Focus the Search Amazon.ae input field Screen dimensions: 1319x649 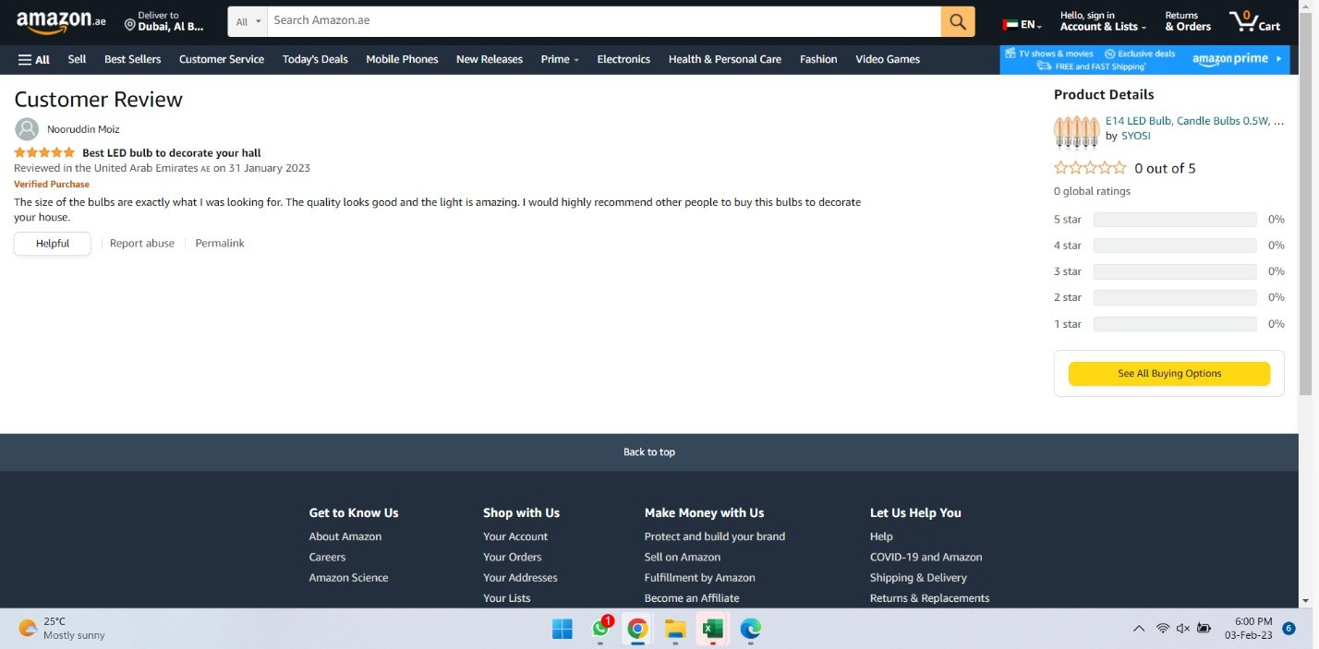[604, 21]
